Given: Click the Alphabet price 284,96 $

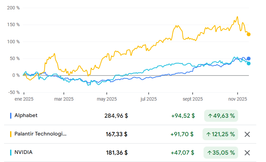Looking at the screenshot, I should pyautogui.click(x=116, y=116).
